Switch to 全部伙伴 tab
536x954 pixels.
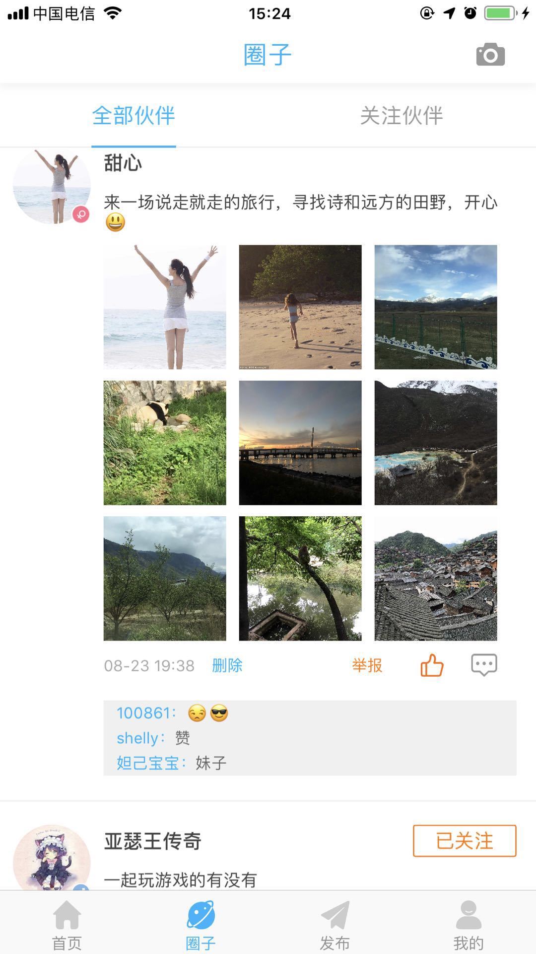[x=134, y=116]
